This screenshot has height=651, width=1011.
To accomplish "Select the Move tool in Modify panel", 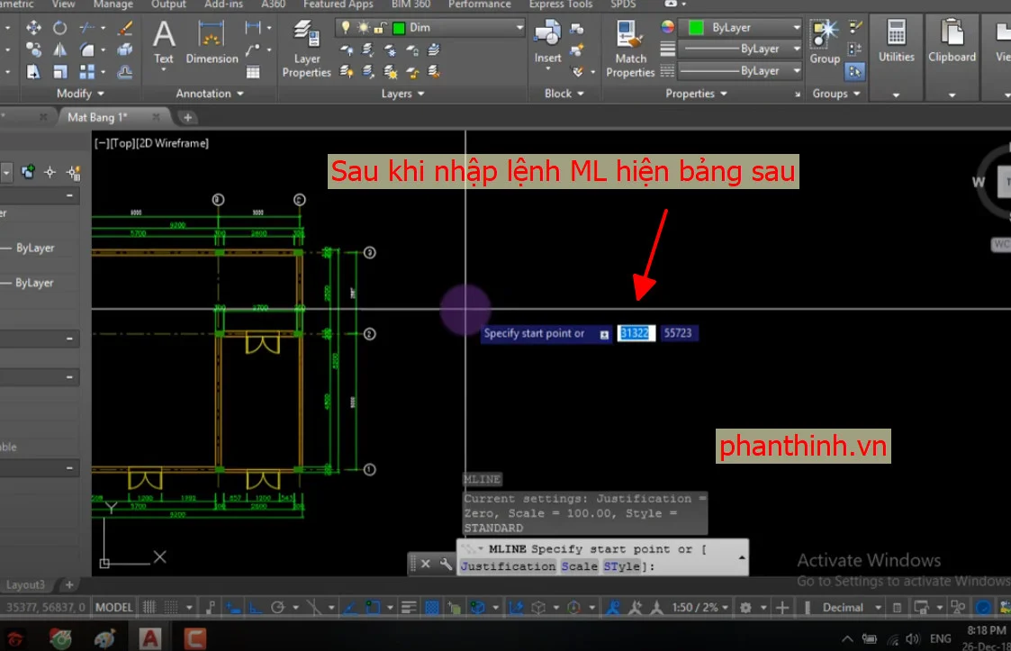I will 33,28.
